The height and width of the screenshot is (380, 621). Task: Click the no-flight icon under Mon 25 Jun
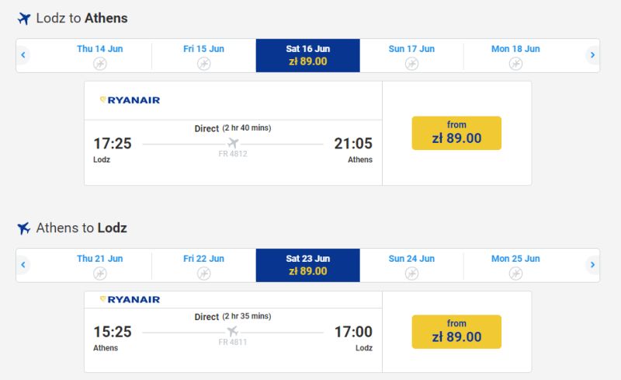[x=515, y=274]
